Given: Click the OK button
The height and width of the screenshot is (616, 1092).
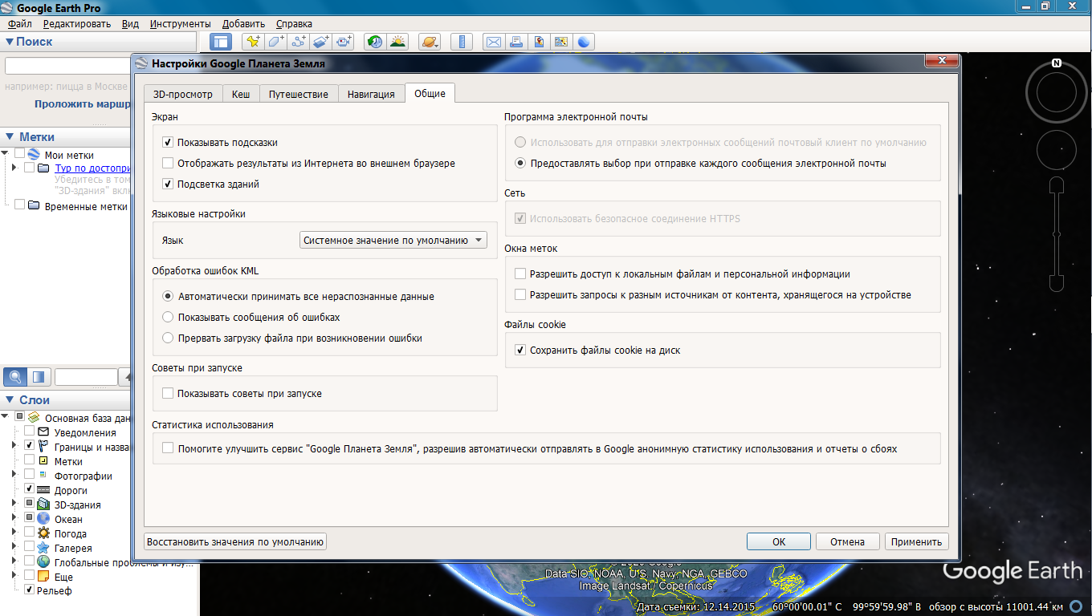Looking at the screenshot, I should pos(779,541).
